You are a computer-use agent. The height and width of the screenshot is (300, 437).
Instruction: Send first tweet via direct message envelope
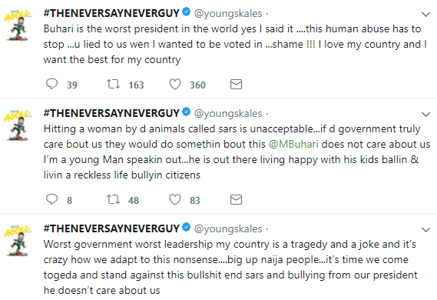pyautogui.click(x=236, y=84)
